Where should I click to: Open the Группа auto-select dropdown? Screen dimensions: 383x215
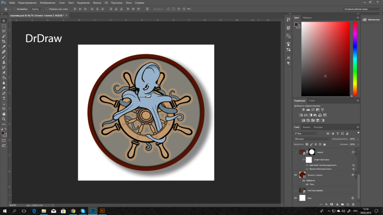(x=37, y=9)
